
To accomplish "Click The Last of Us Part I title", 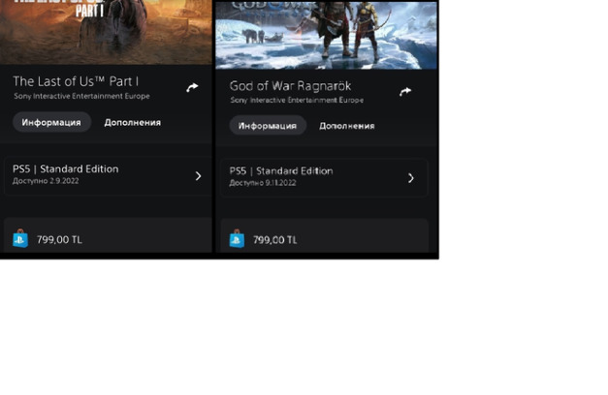I will click(76, 81).
